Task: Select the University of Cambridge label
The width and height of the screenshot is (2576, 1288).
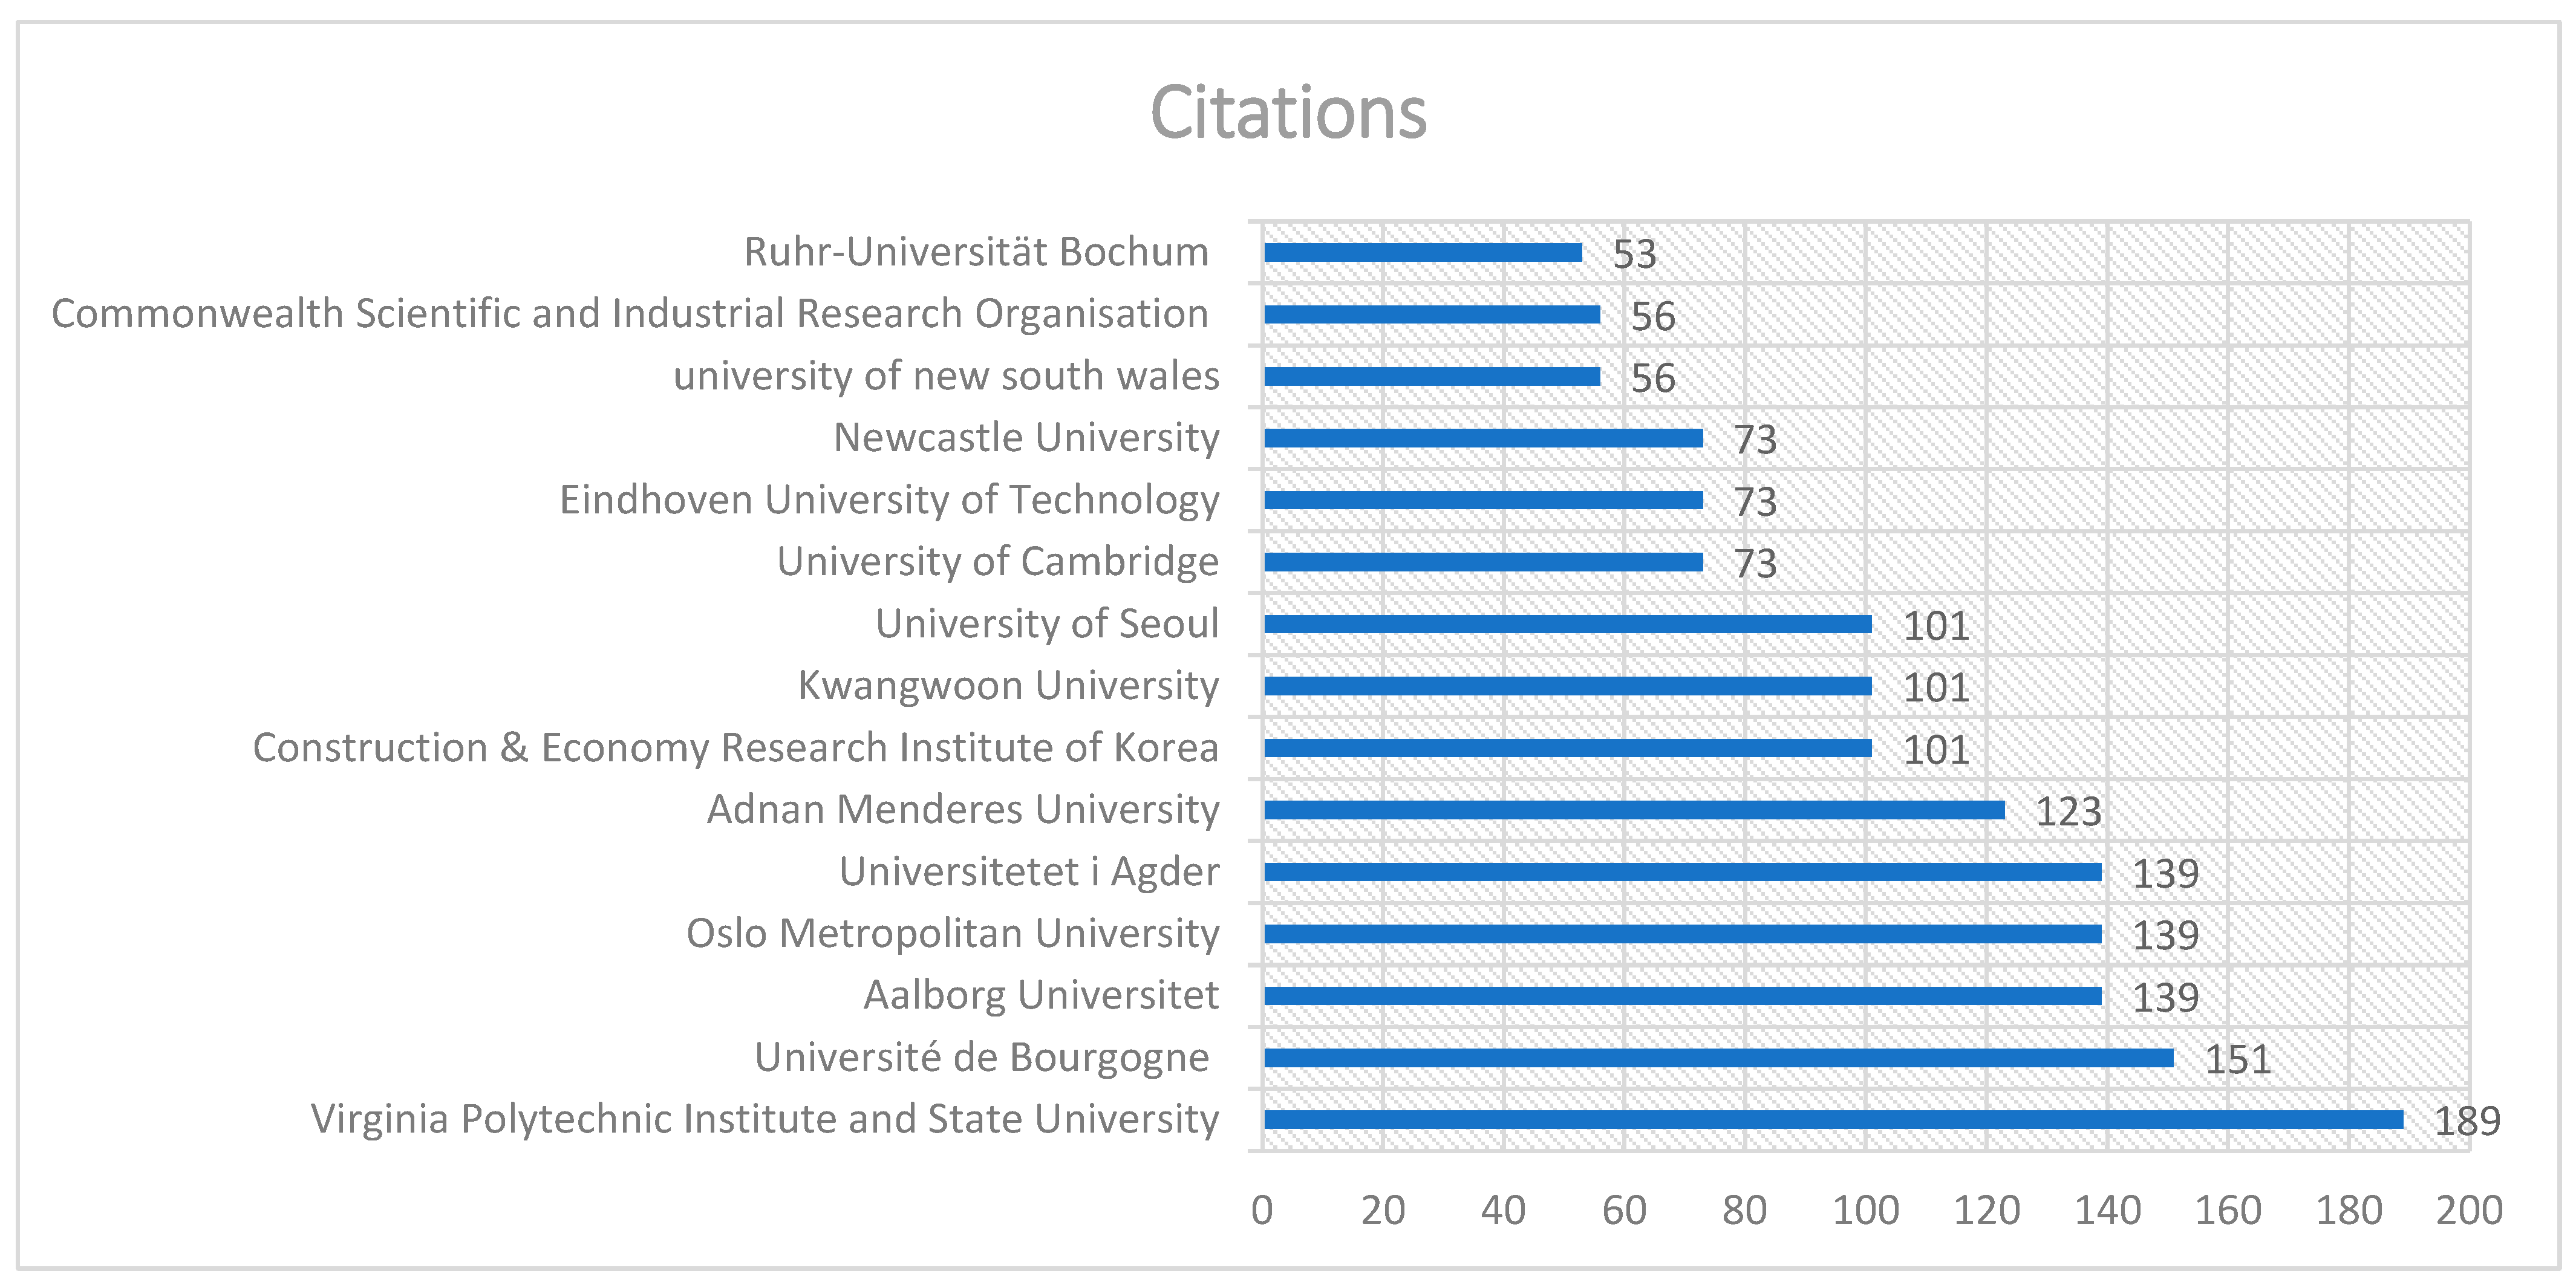Action: click(997, 562)
